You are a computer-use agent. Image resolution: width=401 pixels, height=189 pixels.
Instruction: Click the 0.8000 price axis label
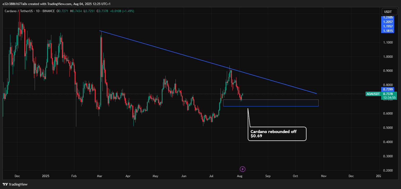point(388,85)
